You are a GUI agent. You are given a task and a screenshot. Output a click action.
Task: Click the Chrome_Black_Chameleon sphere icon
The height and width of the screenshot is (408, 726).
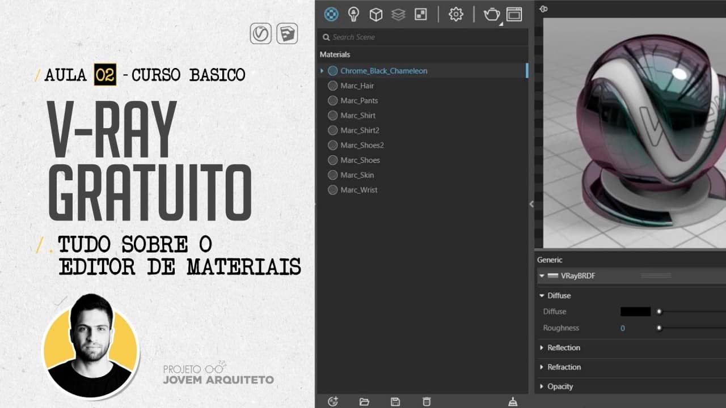(333, 71)
